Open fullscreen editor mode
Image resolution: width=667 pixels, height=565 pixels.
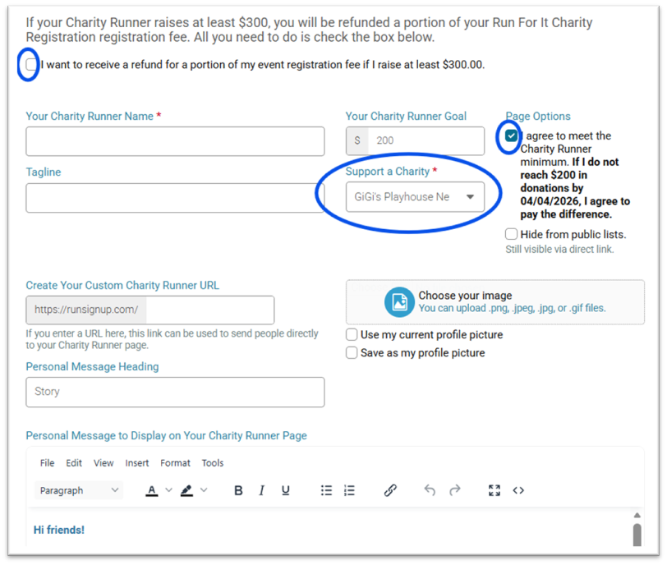click(494, 490)
